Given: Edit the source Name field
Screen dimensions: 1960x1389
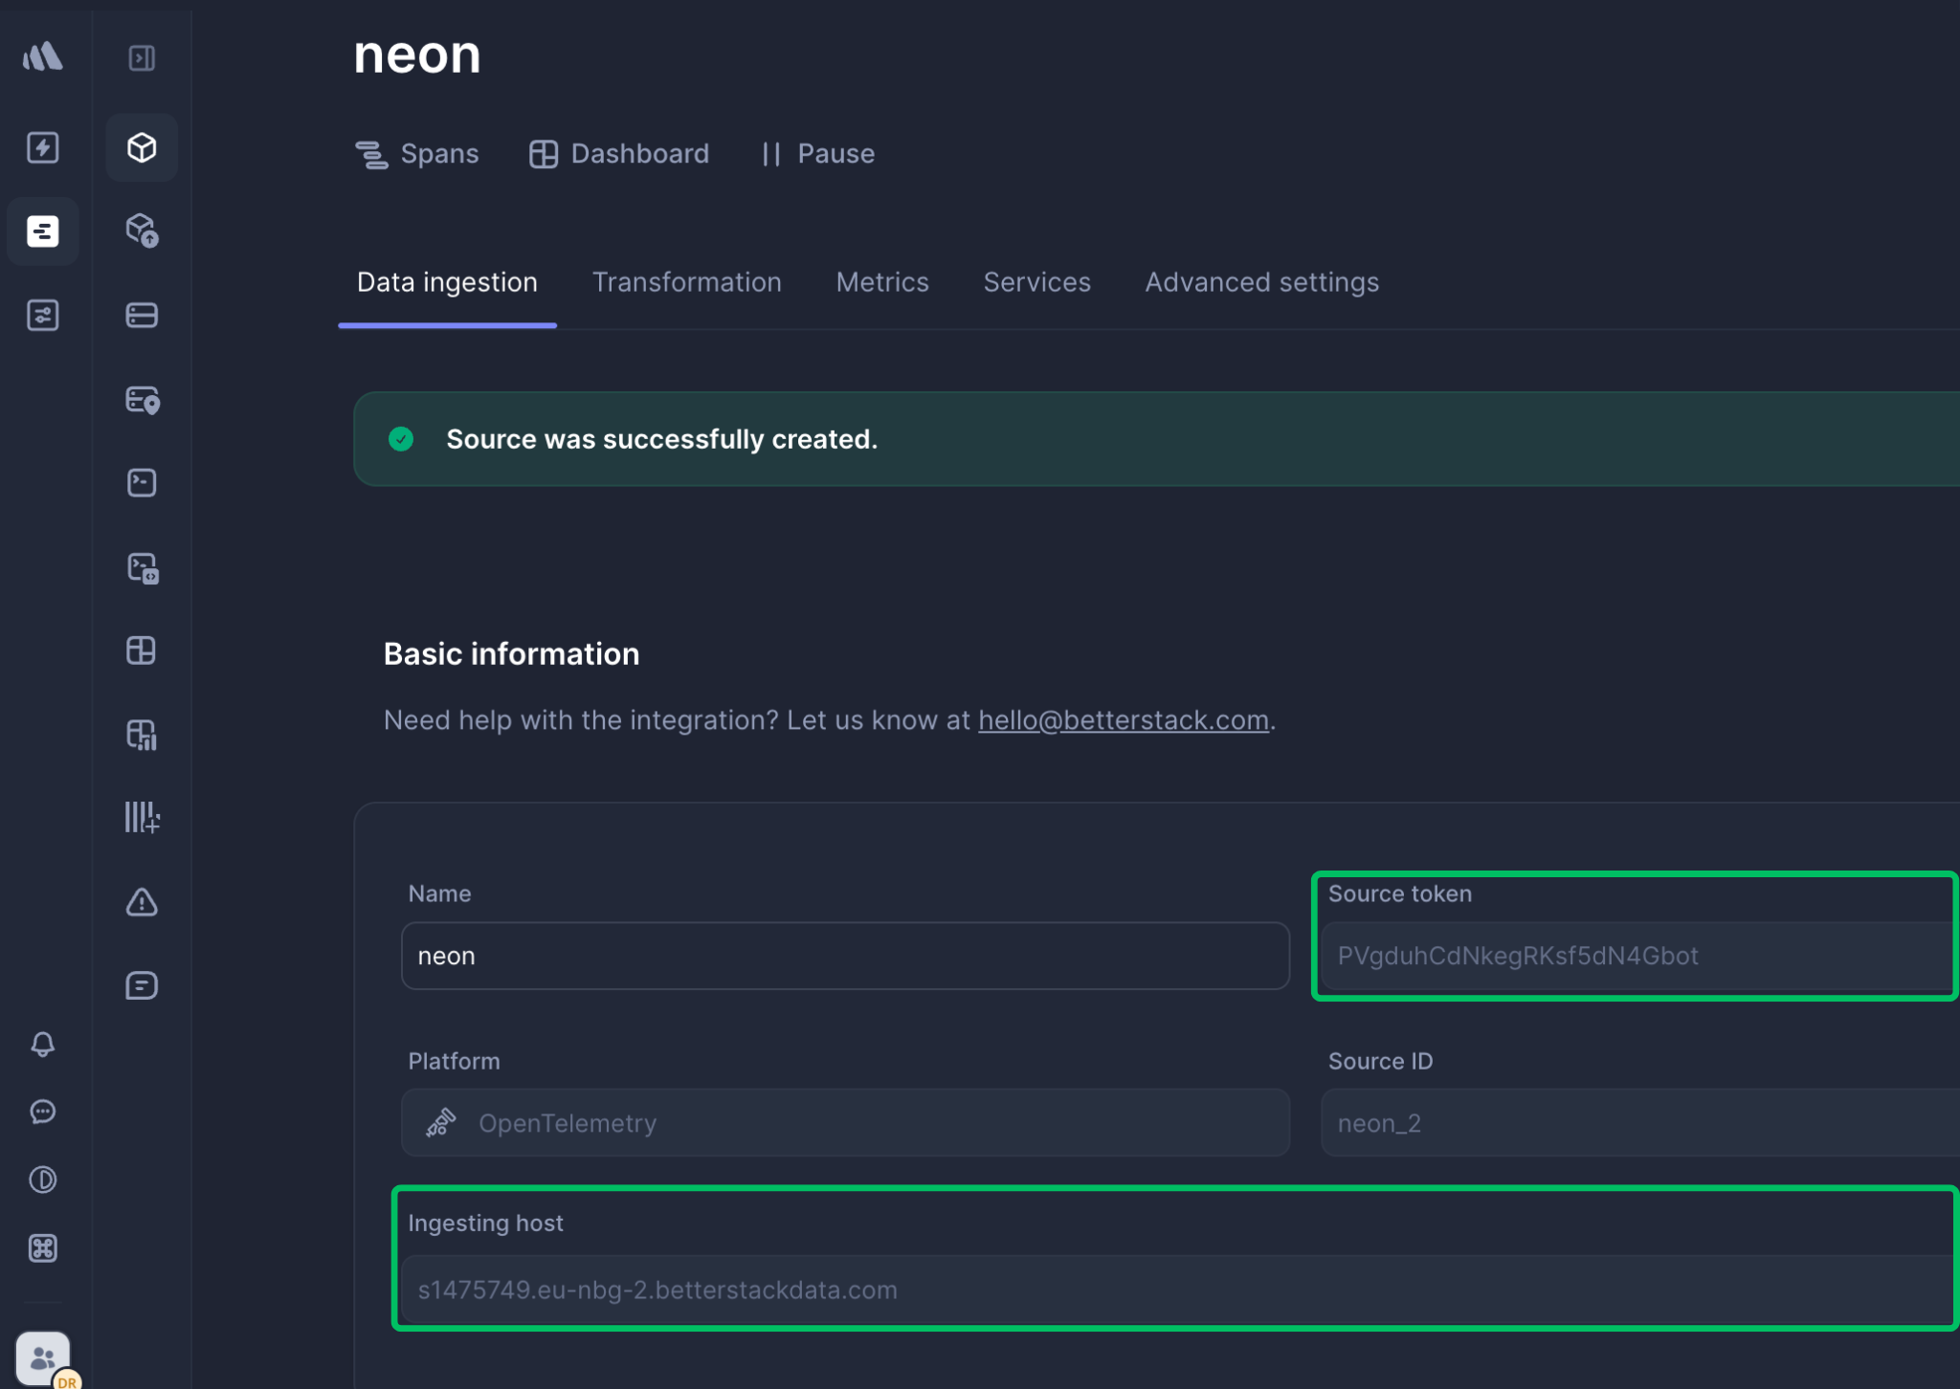Looking at the screenshot, I should pos(844,956).
